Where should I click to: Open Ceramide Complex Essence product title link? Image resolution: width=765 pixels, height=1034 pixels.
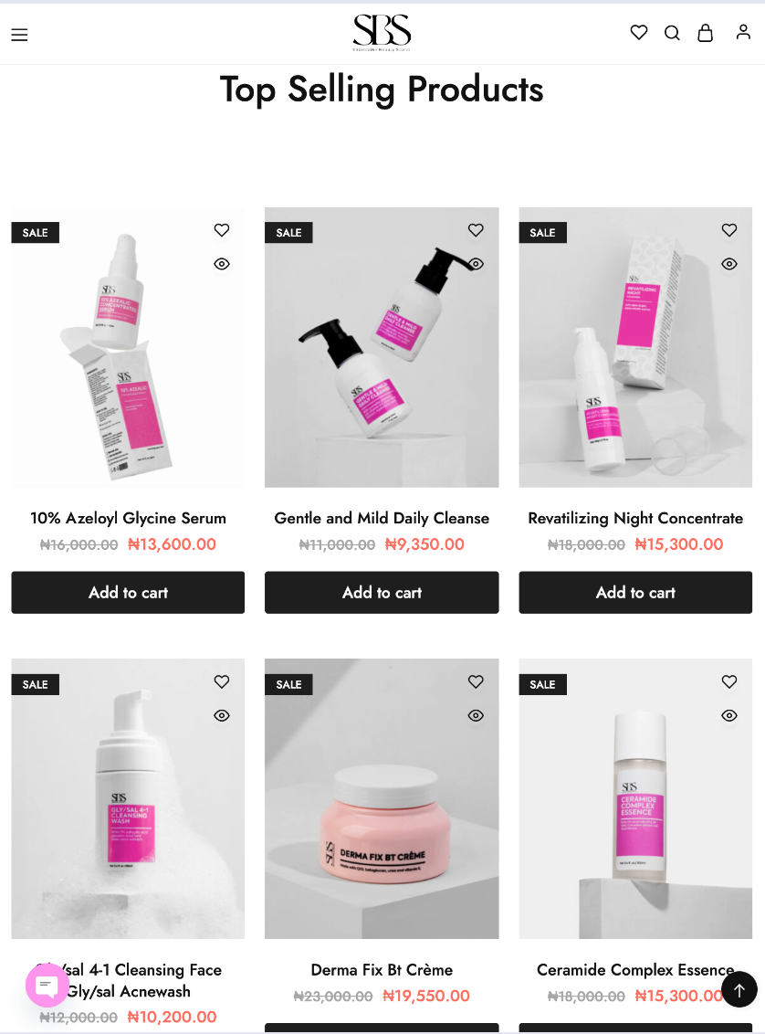pyautogui.click(x=635, y=969)
